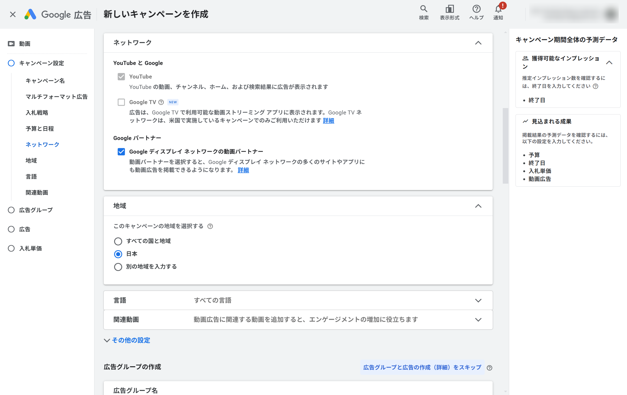This screenshot has height=395, width=627.
Task: Click the main content vertical scrollbar
Action: (505, 146)
